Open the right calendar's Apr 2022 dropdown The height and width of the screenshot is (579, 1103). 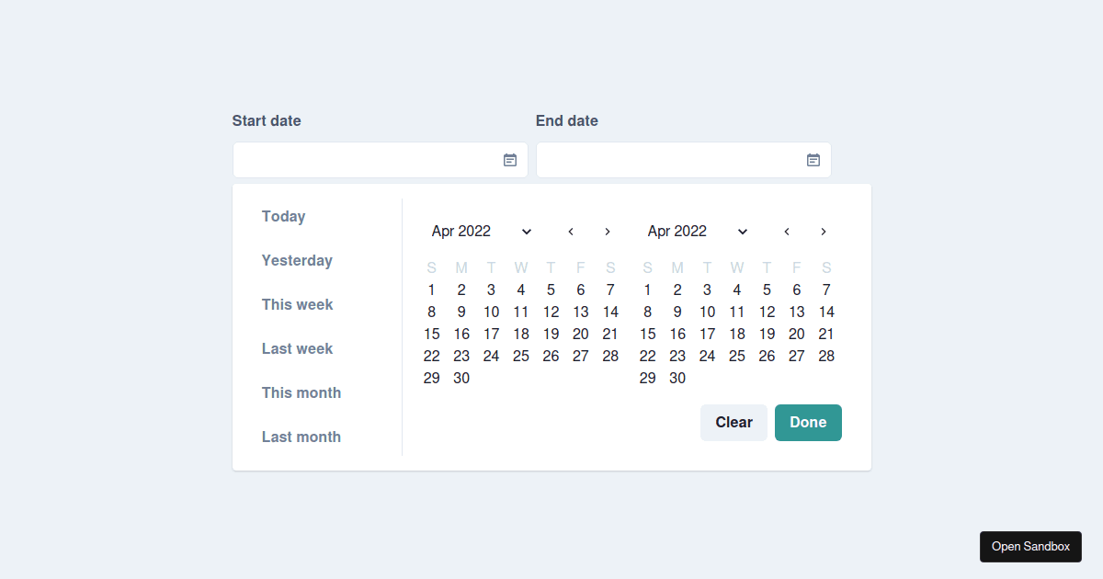(698, 232)
